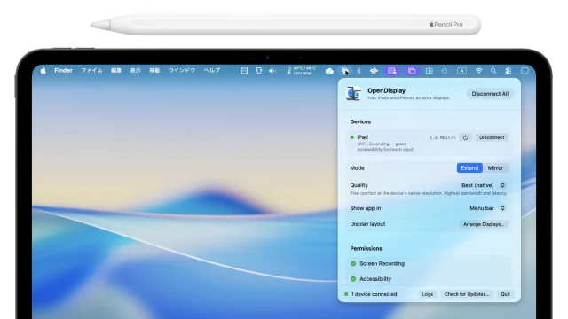
Task: Select Extend display mode
Action: pos(469,167)
